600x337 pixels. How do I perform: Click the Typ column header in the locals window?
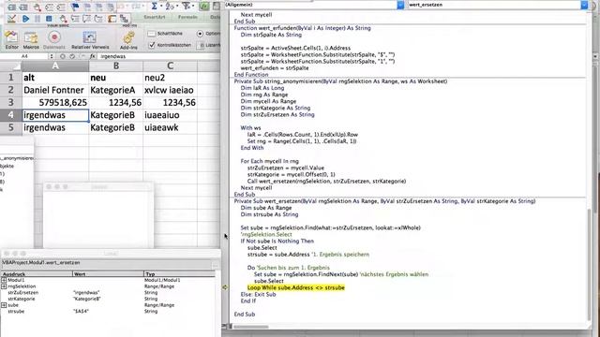pos(179,274)
